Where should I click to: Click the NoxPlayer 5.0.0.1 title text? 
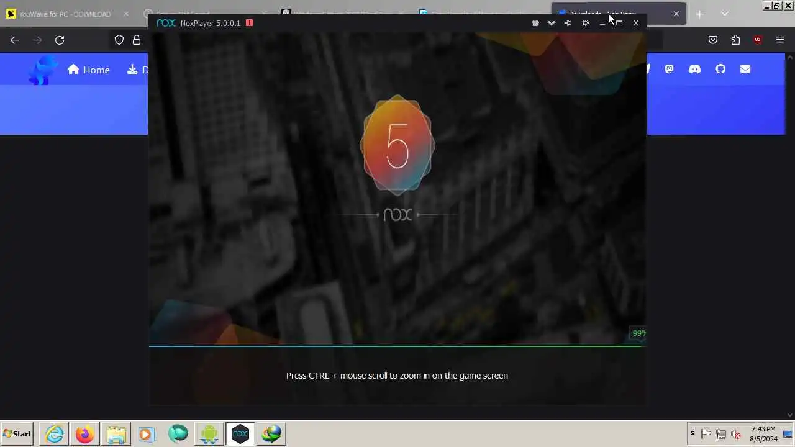(x=211, y=23)
